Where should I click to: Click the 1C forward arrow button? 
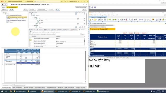(6, 5)
